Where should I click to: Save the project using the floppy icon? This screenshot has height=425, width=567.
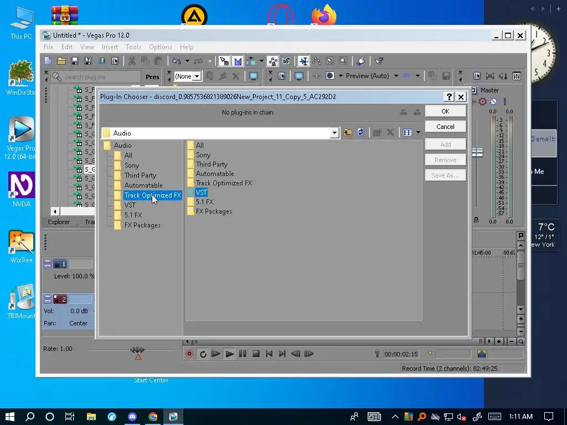75,61
